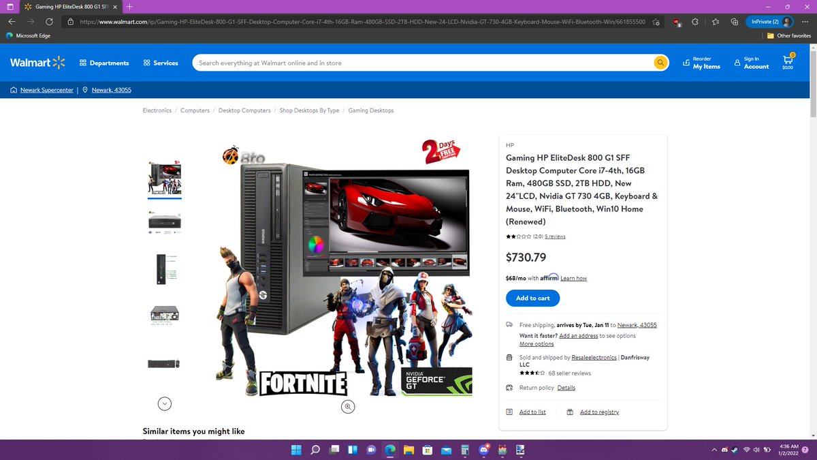Click the HP brand label

(x=510, y=145)
